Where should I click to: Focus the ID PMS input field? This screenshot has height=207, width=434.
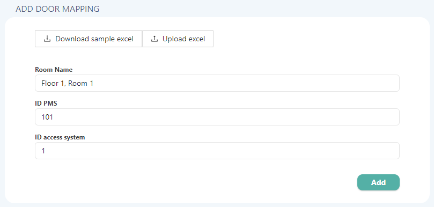[217, 117]
